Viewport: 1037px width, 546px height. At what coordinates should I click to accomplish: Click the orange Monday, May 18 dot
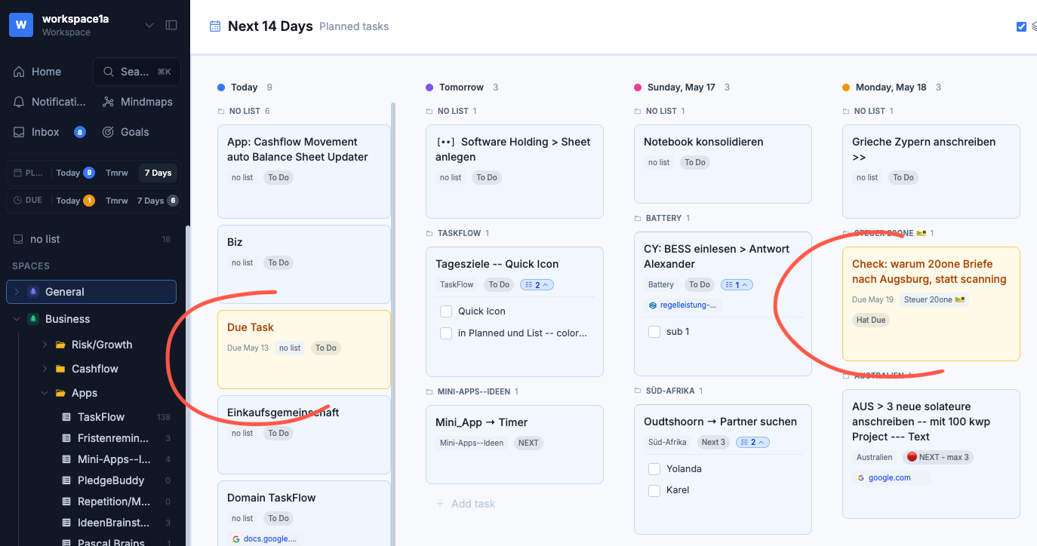click(x=846, y=87)
